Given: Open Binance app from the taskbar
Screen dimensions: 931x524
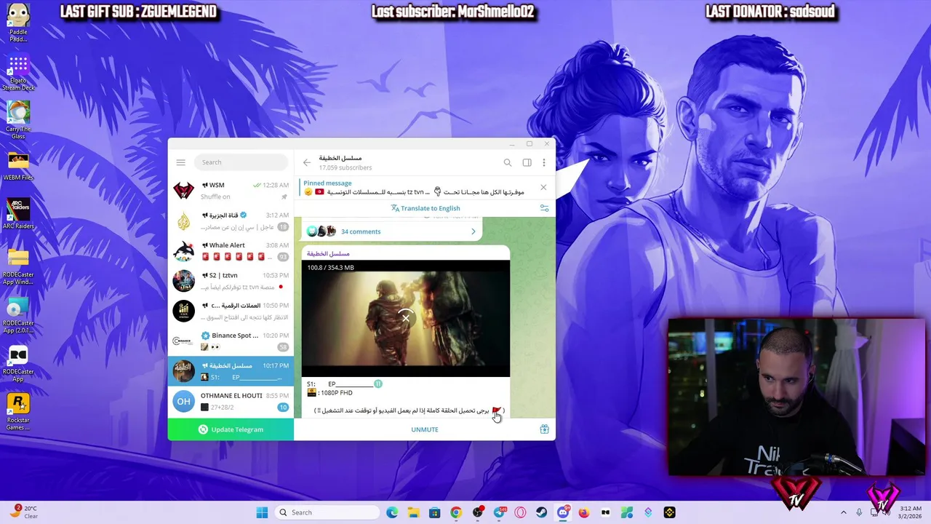Looking at the screenshot, I should click(x=669, y=512).
